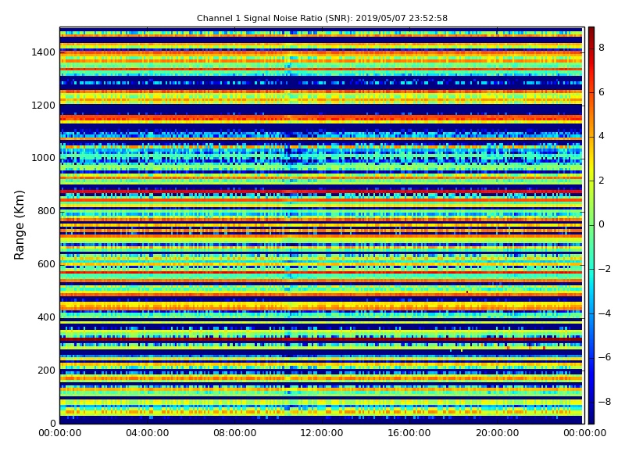Click the colorbar label 8
Image resolution: width=625 pixels, height=469 pixels.
pos(602,48)
